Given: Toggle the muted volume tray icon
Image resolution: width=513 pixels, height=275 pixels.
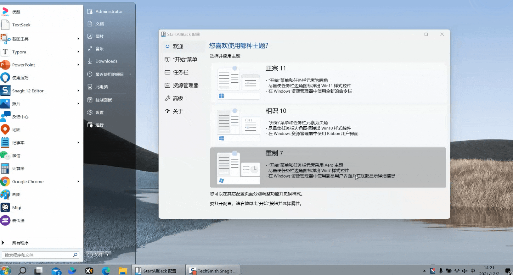Looking at the screenshot, I should (465, 271).
